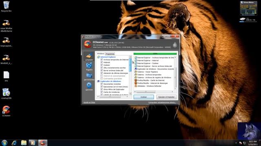Switch to the Windows tab

point(101,54)
